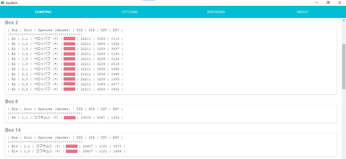Click the Box 2 heading
This screenshot has width=346, height=159.
coord(11,23)
